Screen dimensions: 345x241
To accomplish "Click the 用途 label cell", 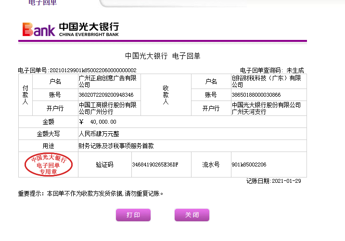I will [x=48, y=146].
